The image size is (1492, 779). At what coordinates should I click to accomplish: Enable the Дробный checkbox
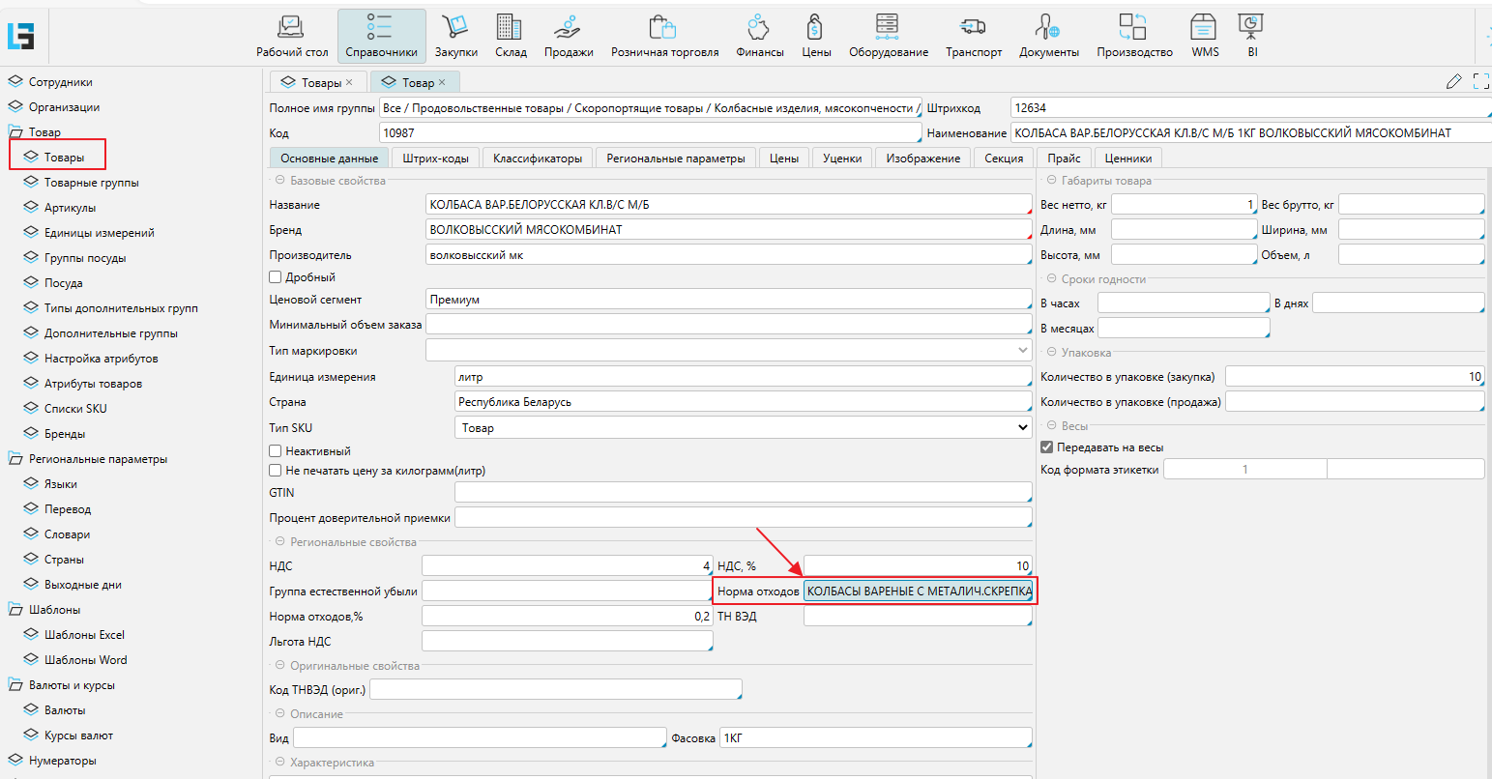276,277
